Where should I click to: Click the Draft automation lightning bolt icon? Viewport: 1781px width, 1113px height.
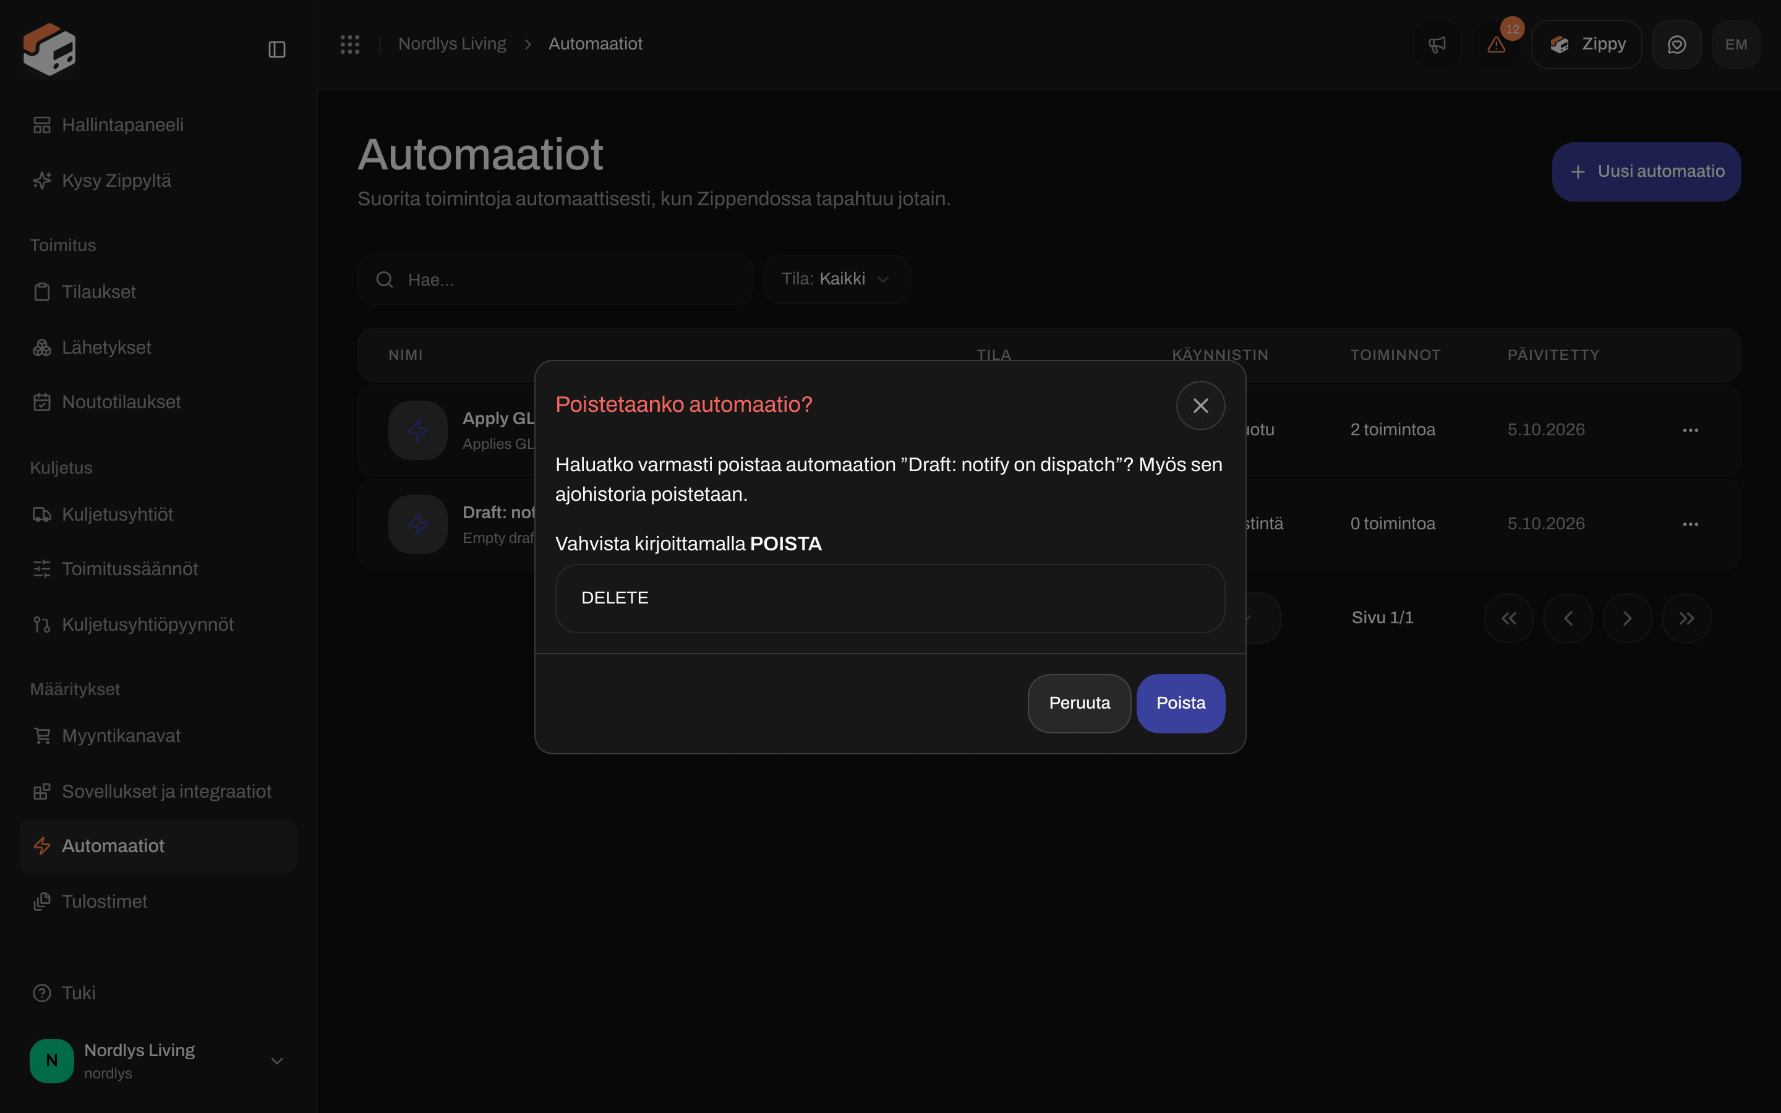point(418,524)
